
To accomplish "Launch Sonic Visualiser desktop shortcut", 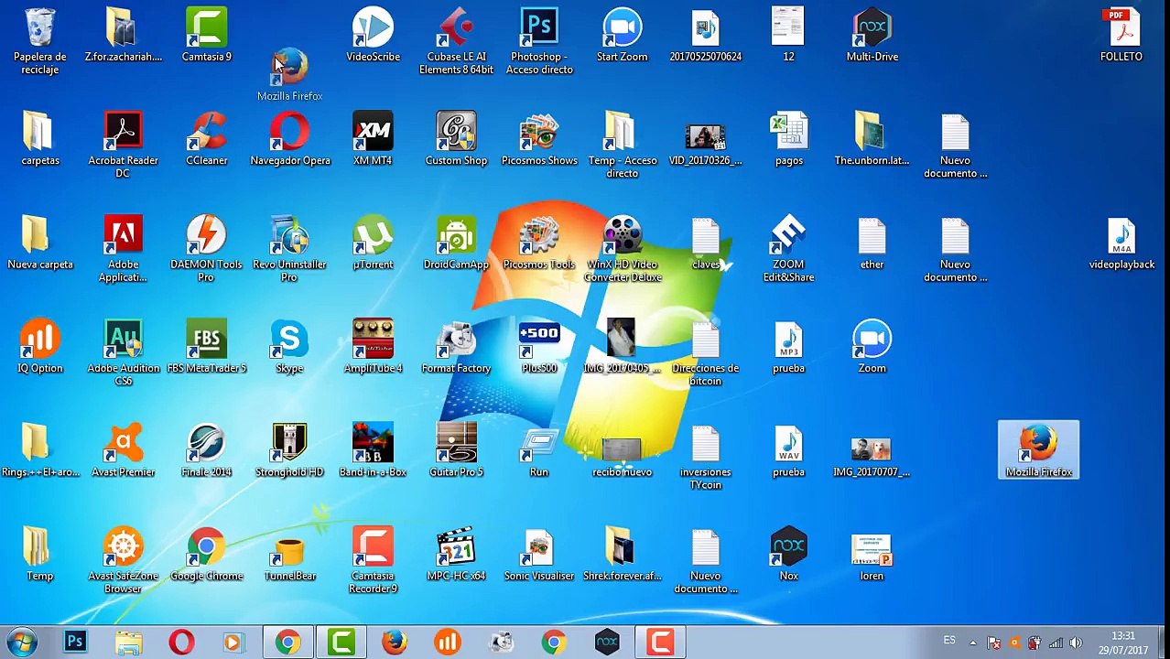I will coord(539,554).
